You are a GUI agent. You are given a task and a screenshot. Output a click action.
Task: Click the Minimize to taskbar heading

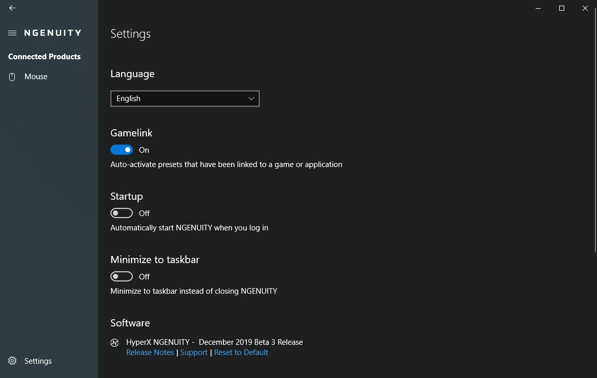[154, 259]
